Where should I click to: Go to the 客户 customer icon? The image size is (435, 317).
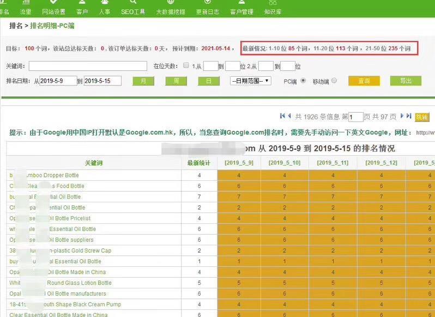point(82,3)
